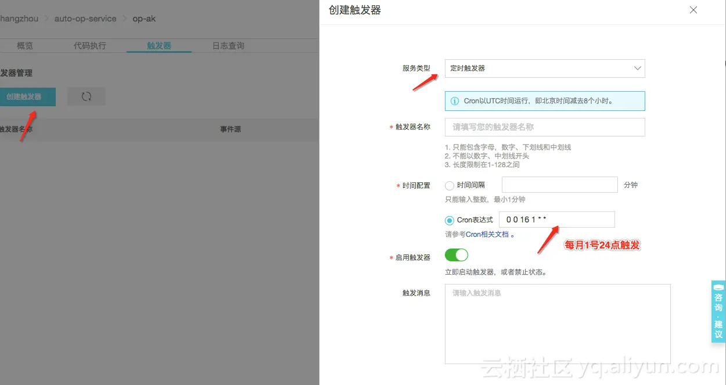Click the 时间配置 field label

(416, 186)
